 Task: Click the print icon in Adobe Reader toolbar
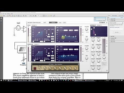coord(19,16)
